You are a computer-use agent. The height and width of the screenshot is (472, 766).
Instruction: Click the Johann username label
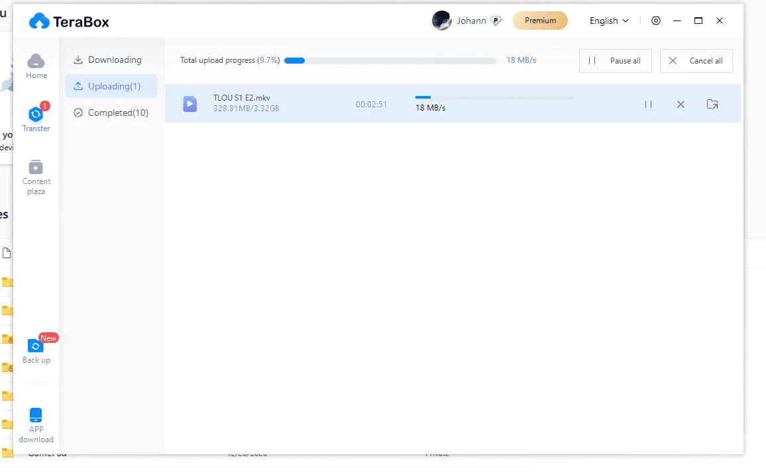[471, 21]
